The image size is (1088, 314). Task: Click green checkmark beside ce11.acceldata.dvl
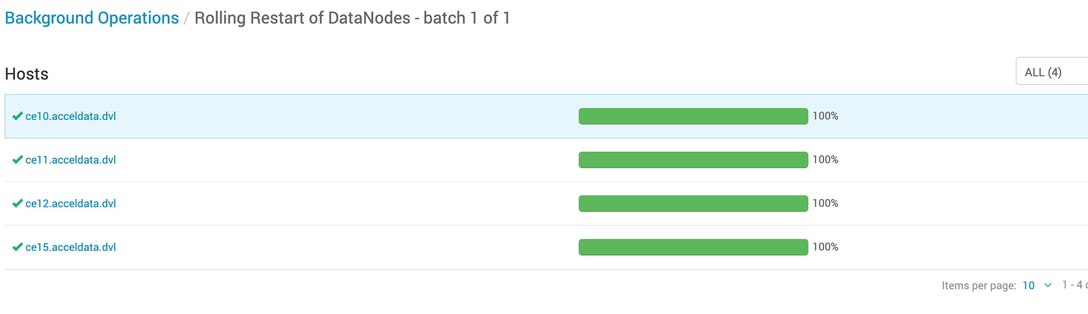click(17, 160)
